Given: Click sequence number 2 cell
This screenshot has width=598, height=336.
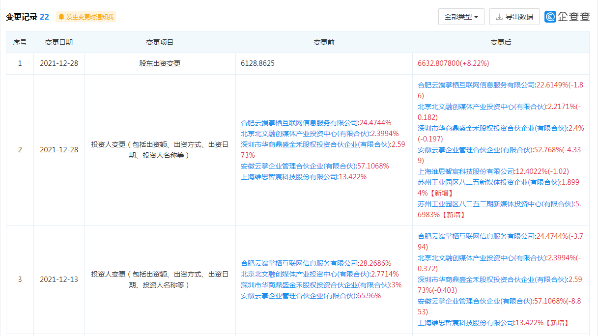Looking at the screenshot, I should (x=20, y=150).
